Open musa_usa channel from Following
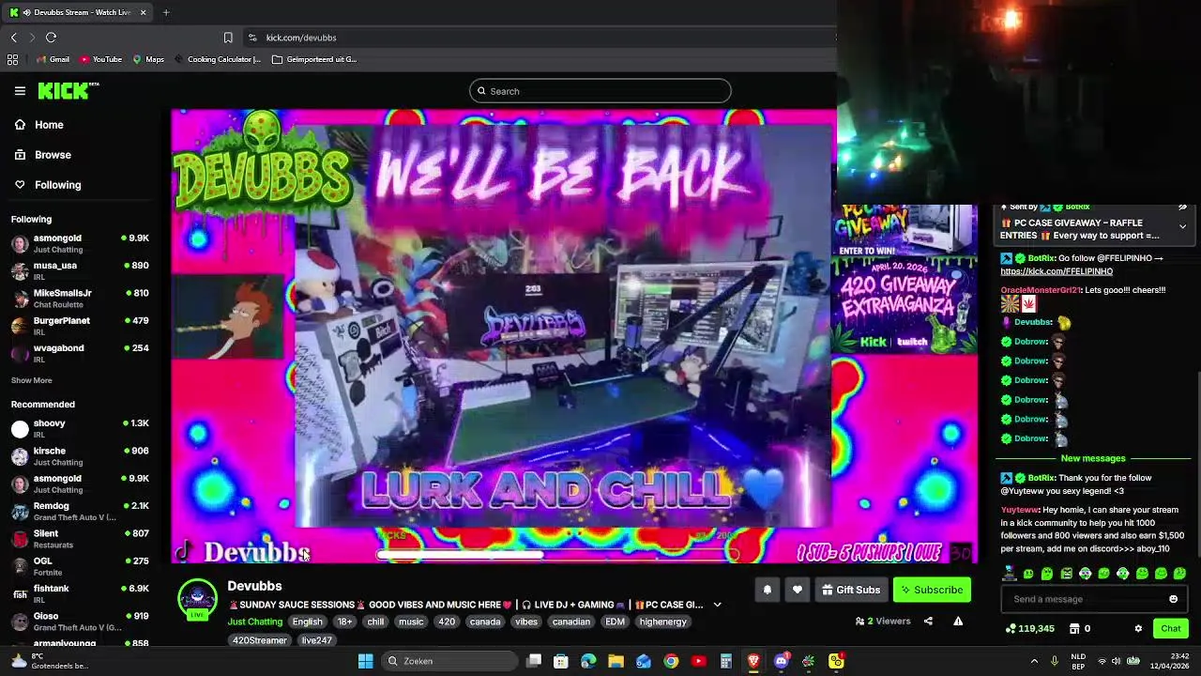This screenshot has height=676, width=1201. 81,270
